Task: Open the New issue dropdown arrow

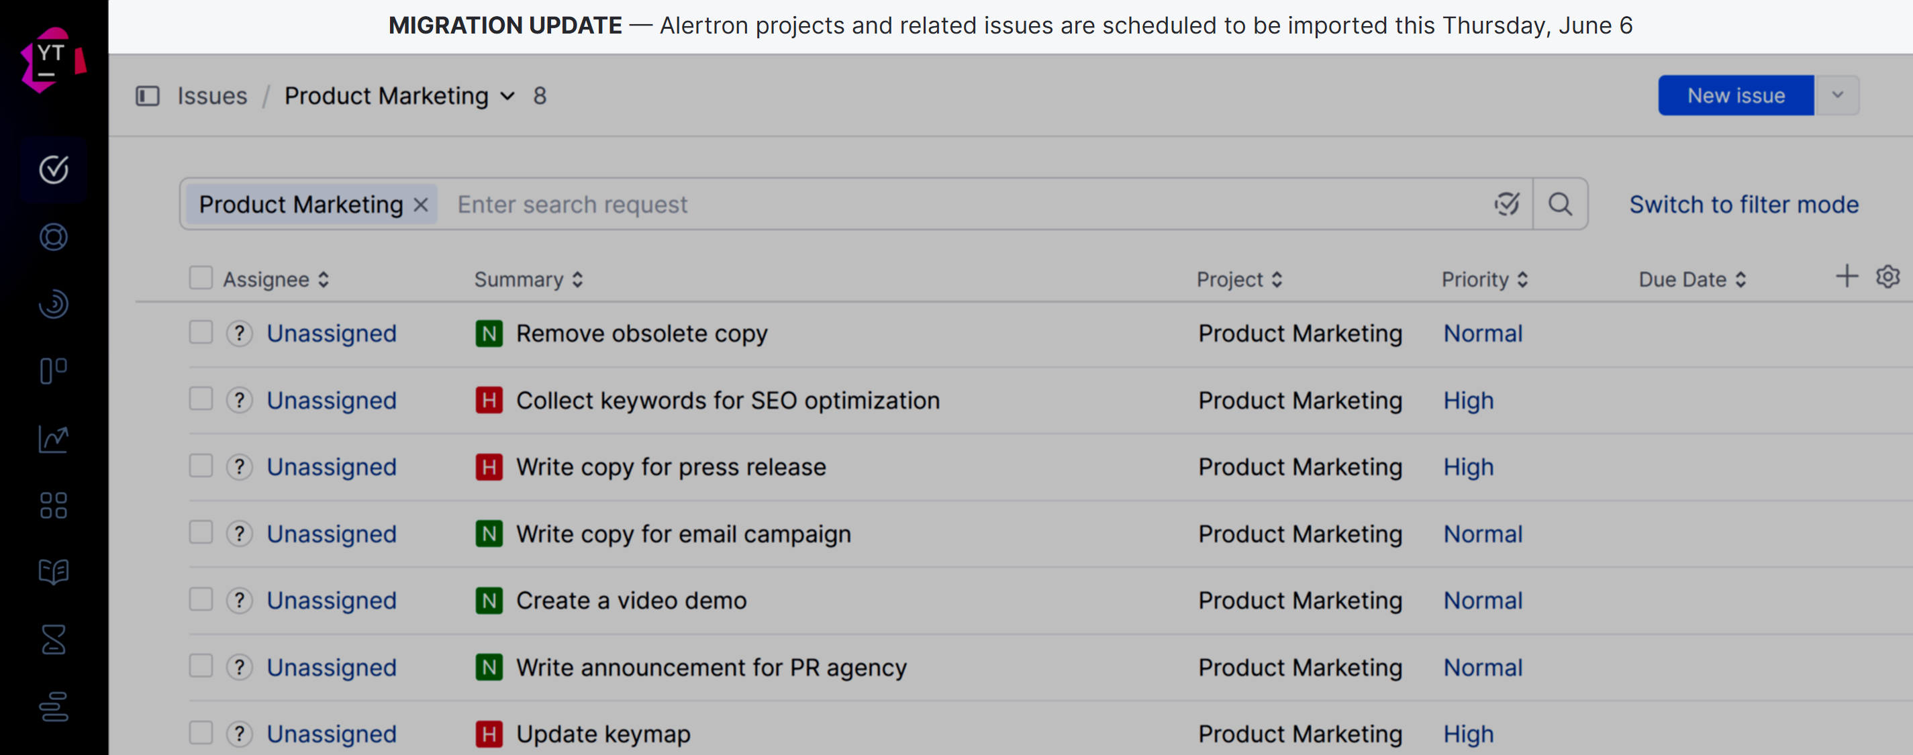Action: [x=1837, y=95]
